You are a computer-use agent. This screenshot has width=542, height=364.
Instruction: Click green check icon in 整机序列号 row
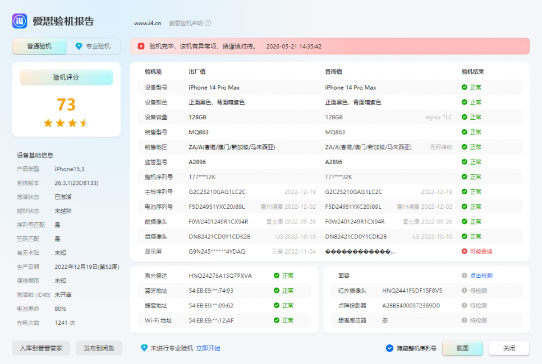click(464, 176)
